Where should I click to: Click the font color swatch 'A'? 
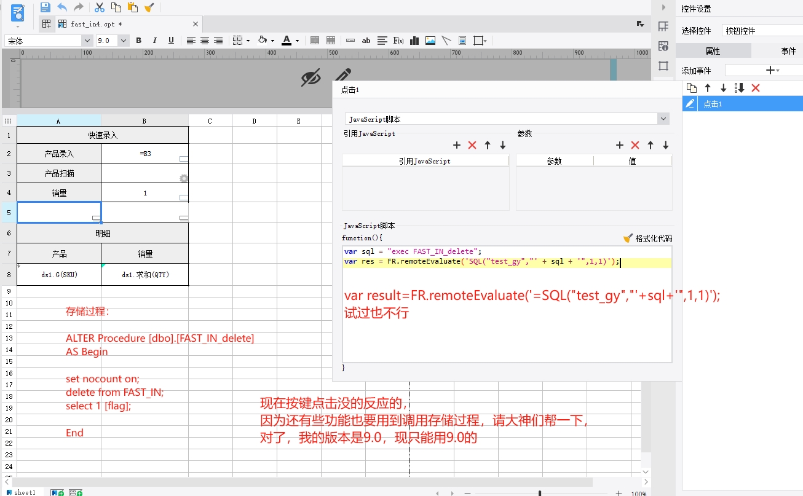pyautogui.click(x=287, y=41)
